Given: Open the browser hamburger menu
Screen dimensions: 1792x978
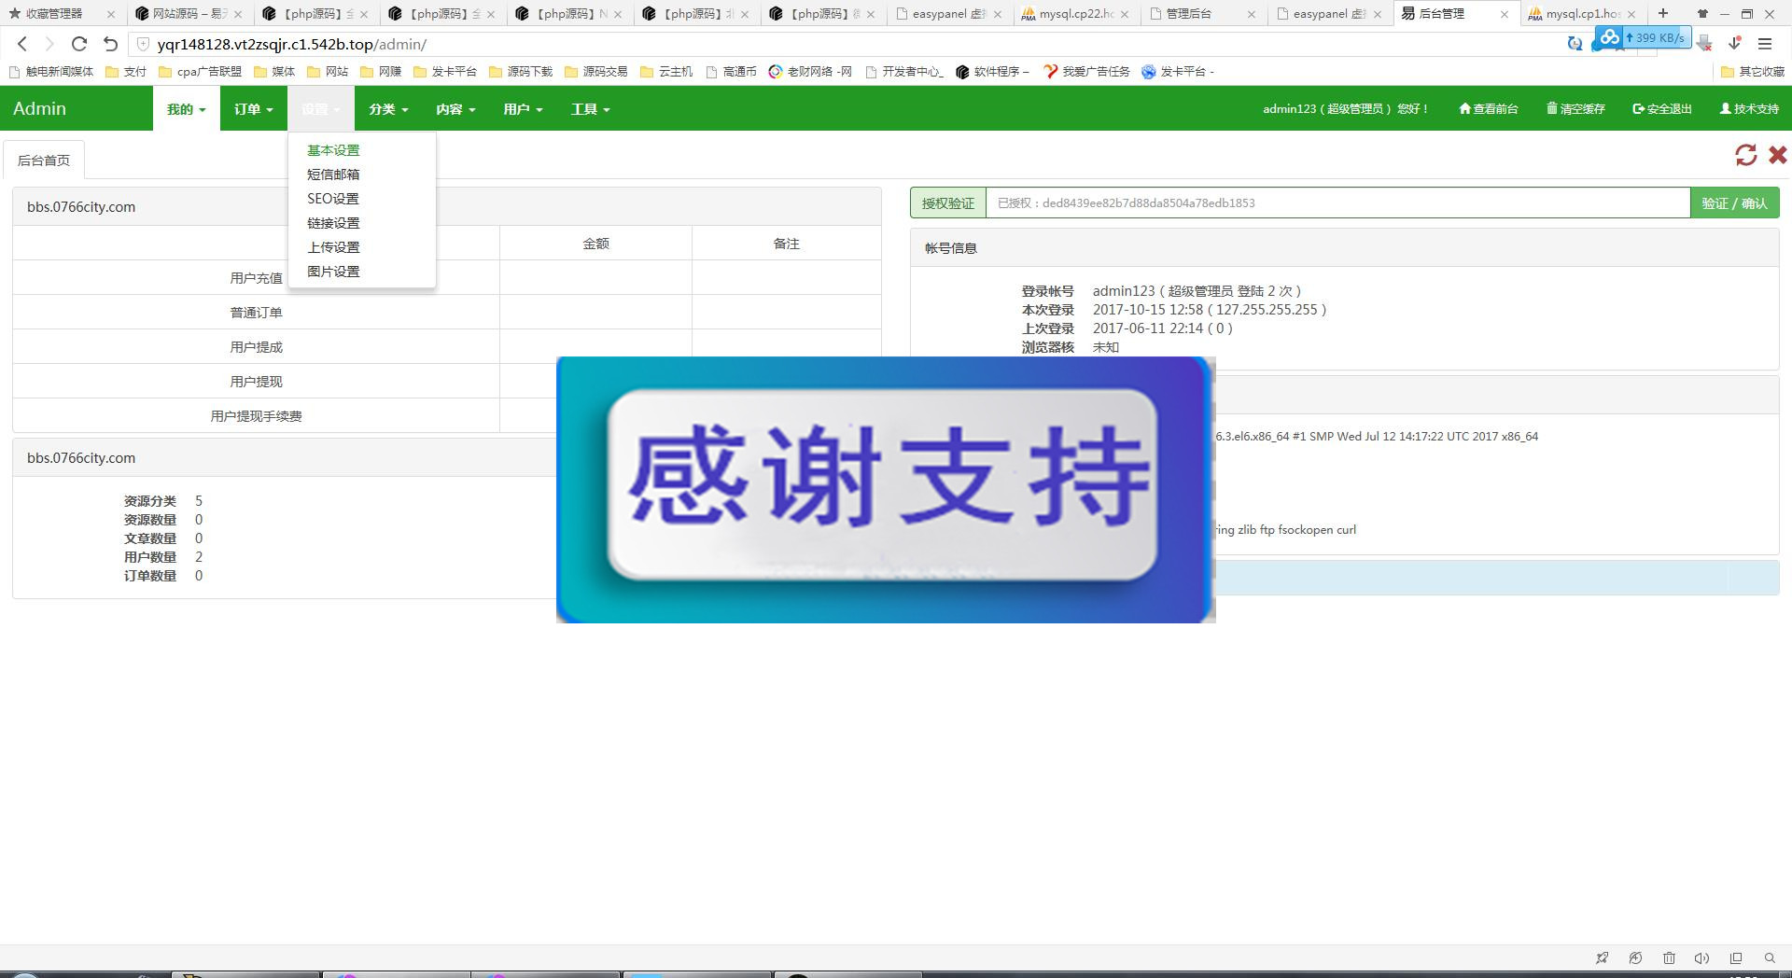Looking at the screenshot, I should click(1764, 44).
